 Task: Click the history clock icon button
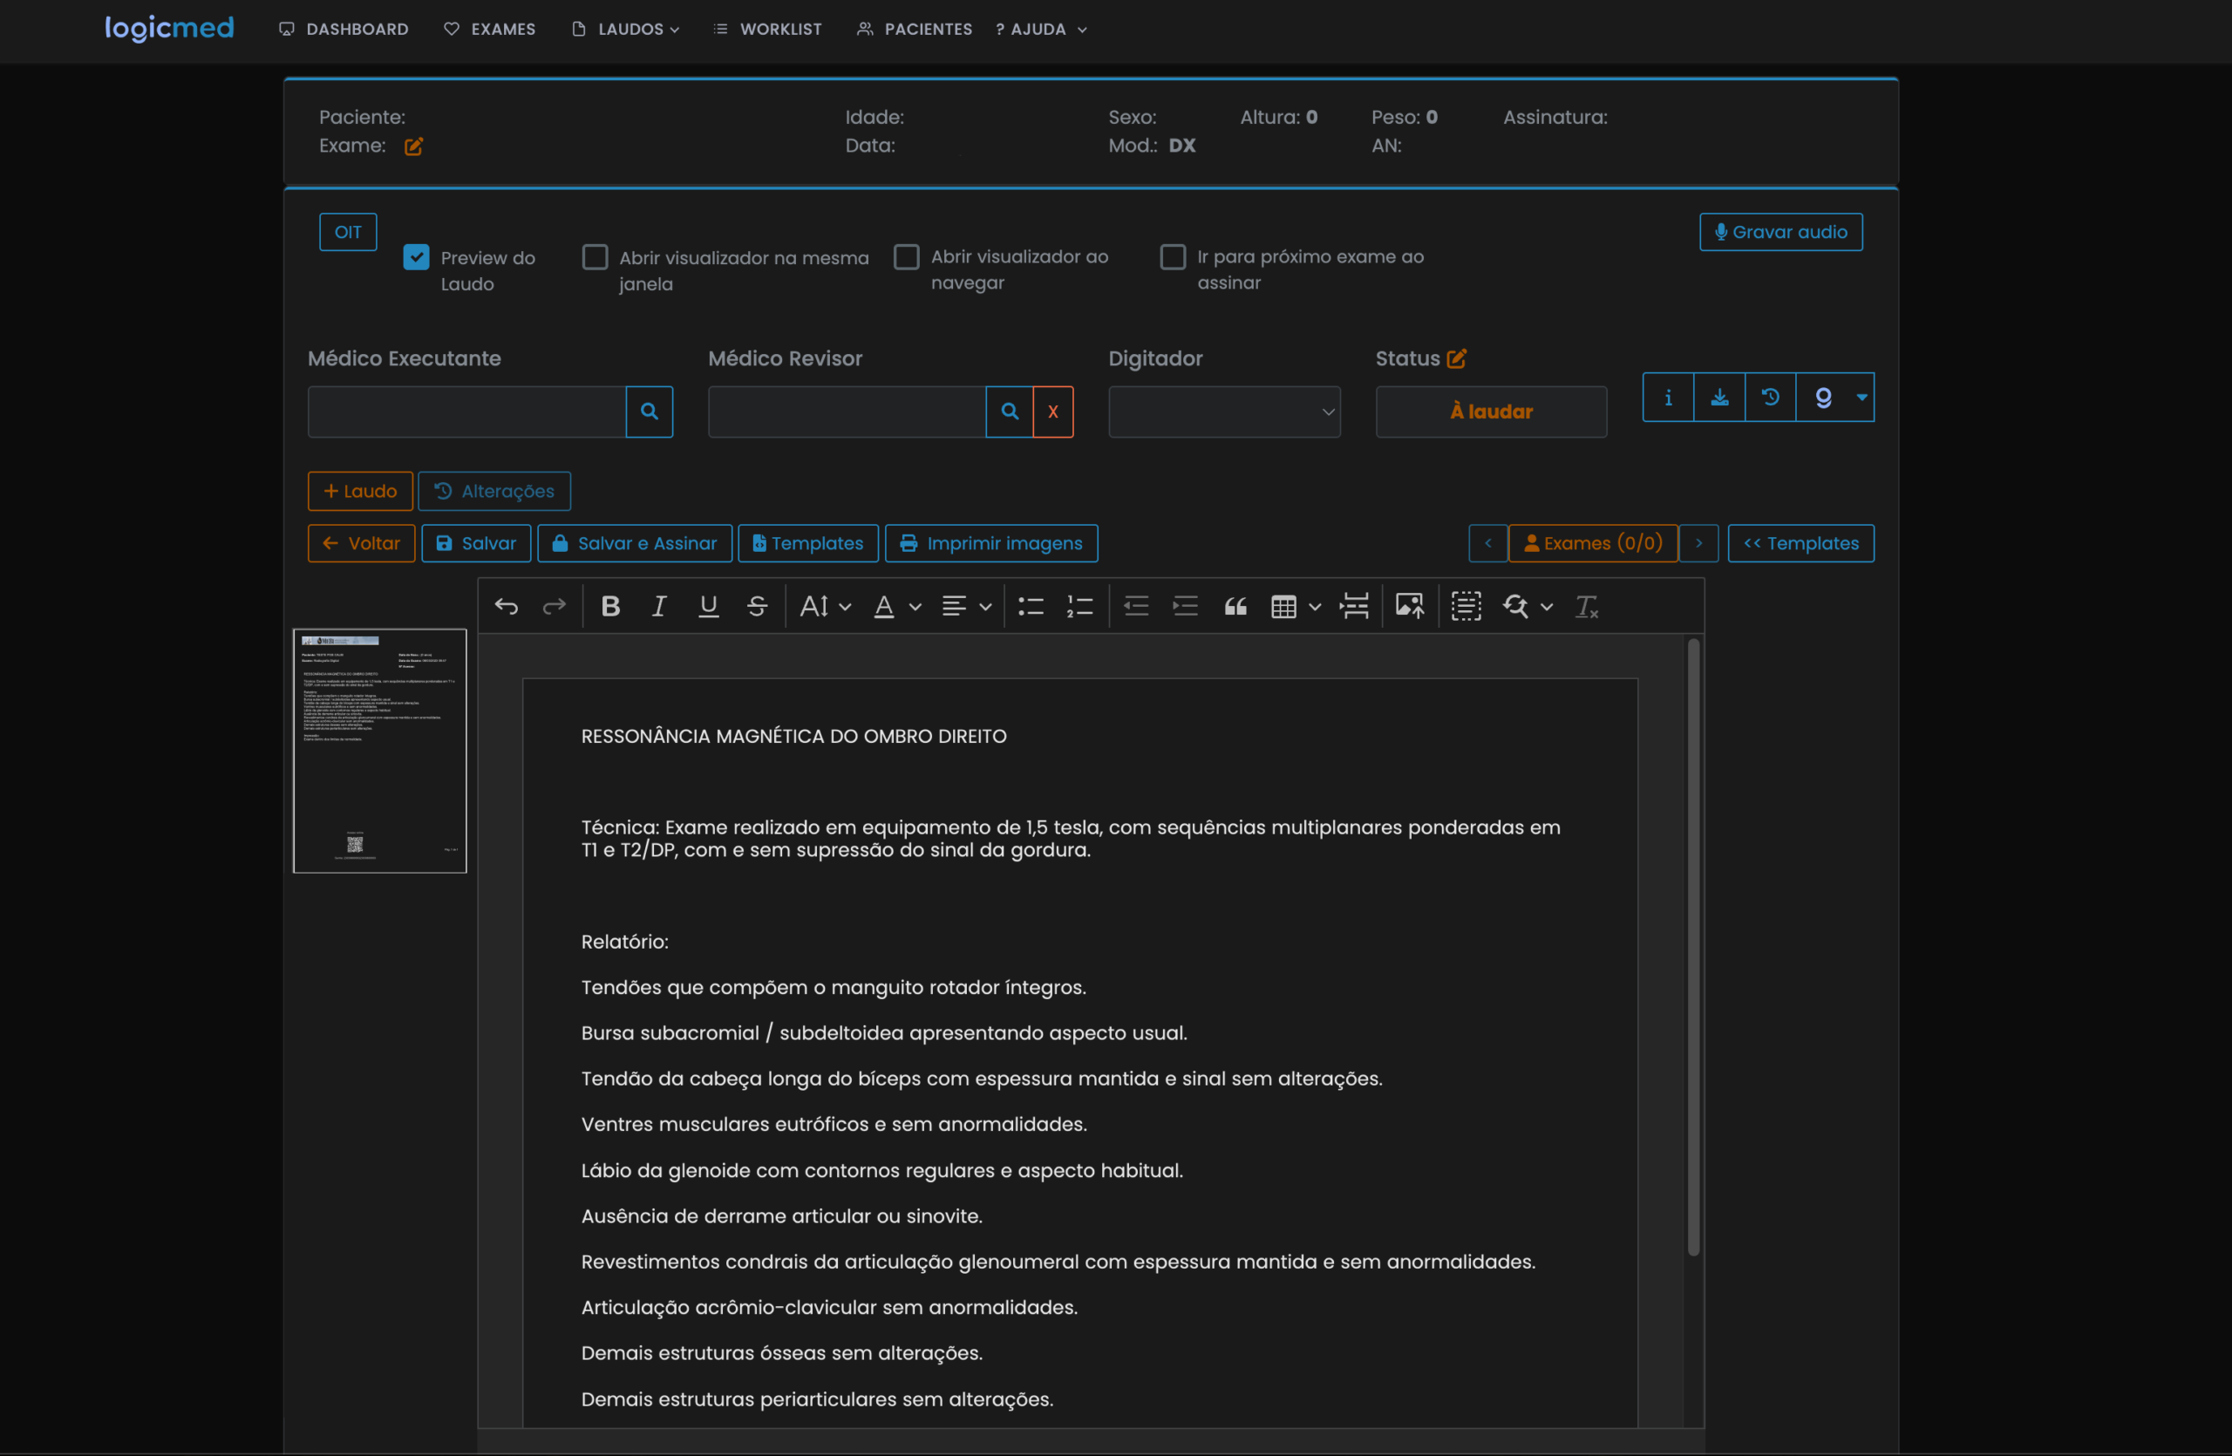coord(1771,398)
